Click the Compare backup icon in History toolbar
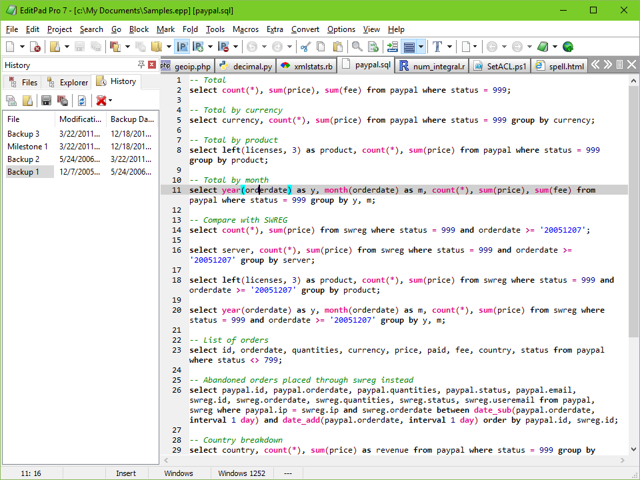Image resolution: width=640 pixels, height=480 pixels. click(x=11, y=101)
